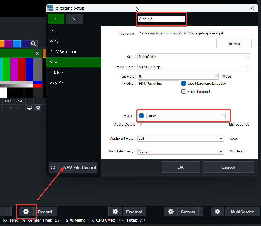The height and width of the screenshot is (226, 261).
Task: Open input settings gear beside Audio
Action: [38, 108]
